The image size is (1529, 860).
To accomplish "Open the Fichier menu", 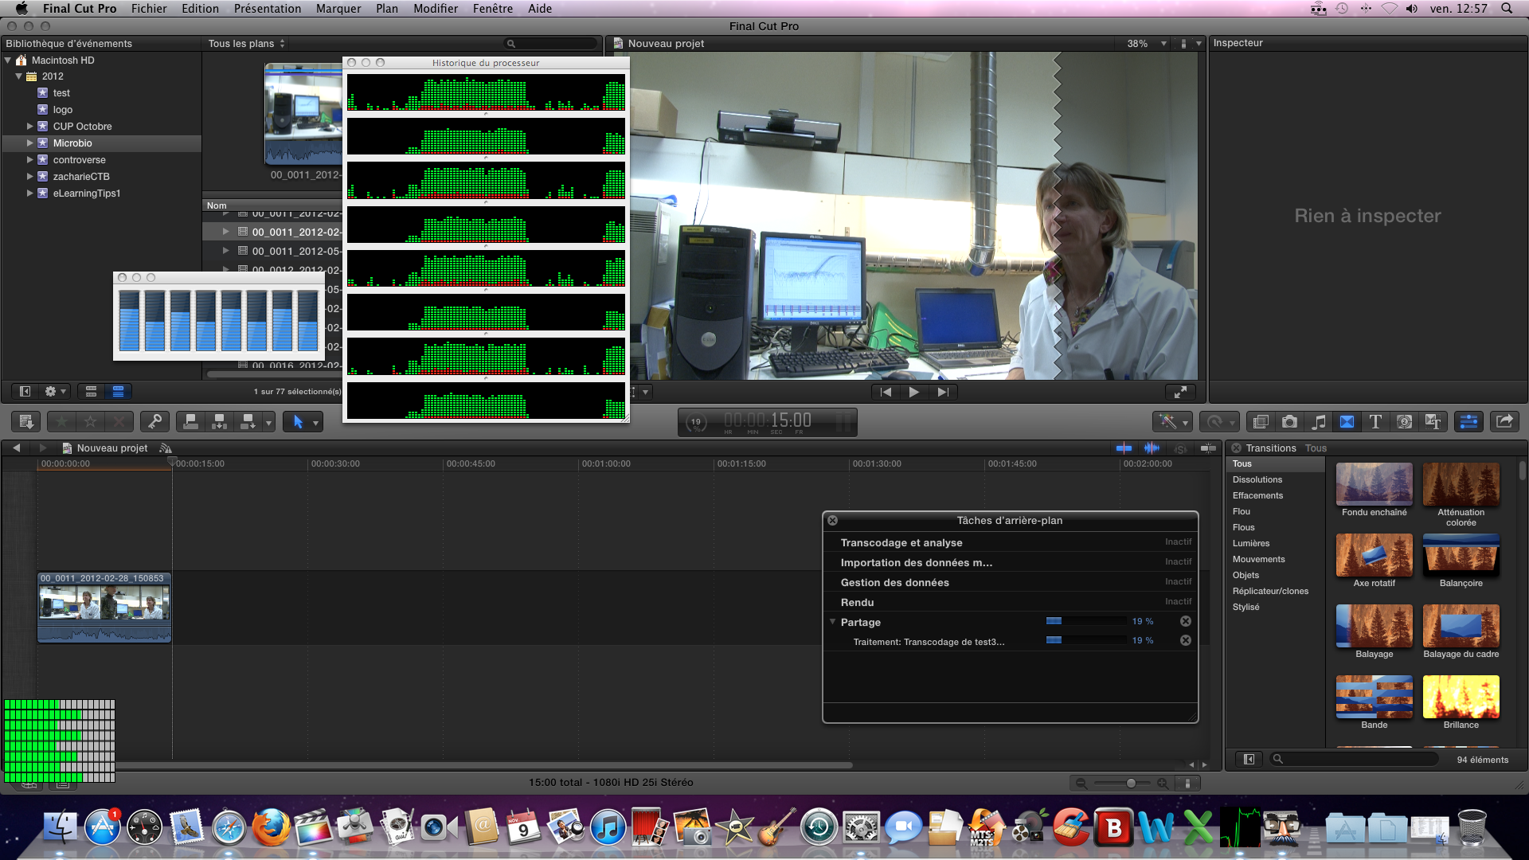I will pyautogui.click(x=149, y=8).
